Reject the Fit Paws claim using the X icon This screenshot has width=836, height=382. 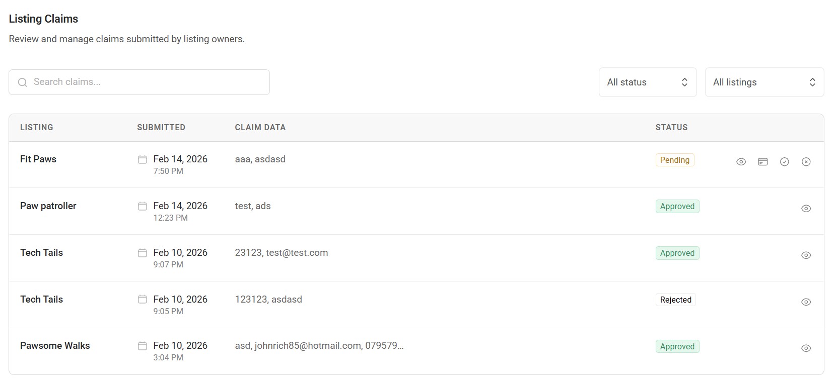[806, 161]
